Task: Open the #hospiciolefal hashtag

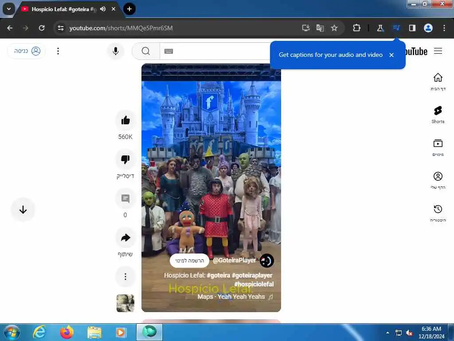Action: 254,284
